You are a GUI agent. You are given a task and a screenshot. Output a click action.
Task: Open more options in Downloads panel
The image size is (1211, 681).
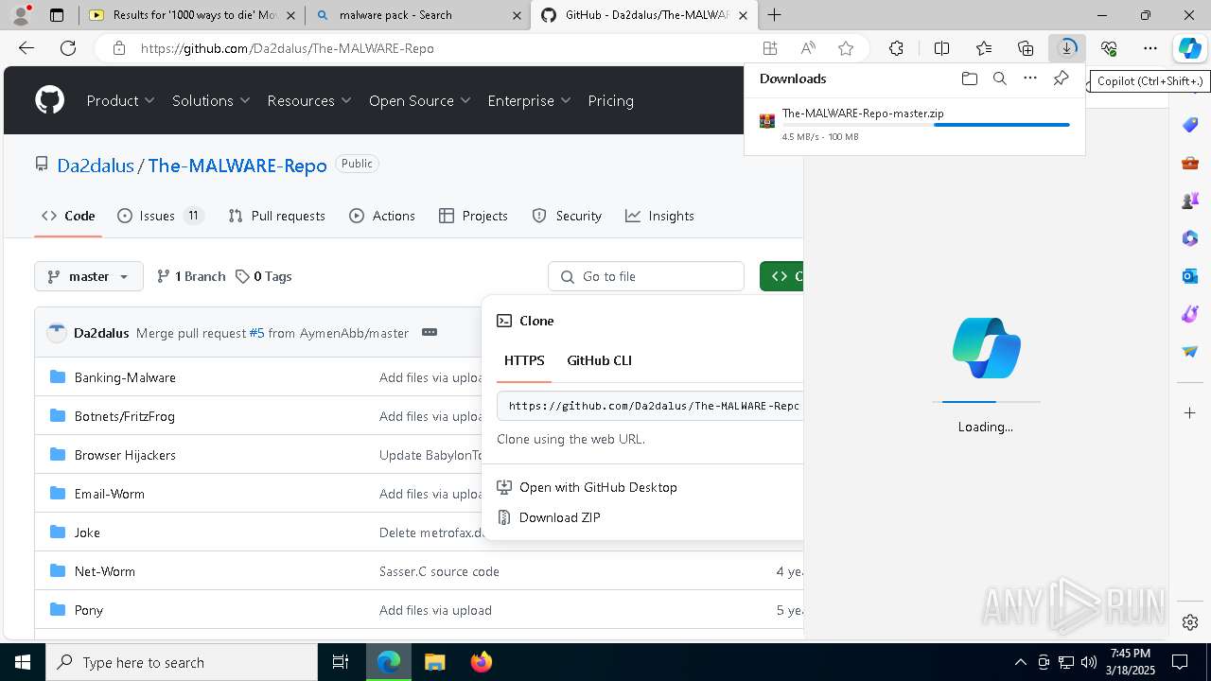point(1030,79)
